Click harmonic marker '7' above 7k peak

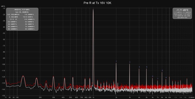point(158,79)
